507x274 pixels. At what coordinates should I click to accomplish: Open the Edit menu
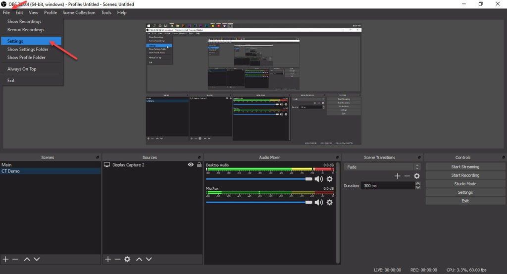click(19, 12)
